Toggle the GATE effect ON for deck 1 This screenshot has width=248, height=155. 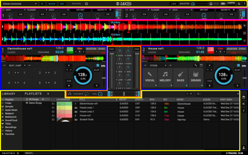[x=21, y=15]
